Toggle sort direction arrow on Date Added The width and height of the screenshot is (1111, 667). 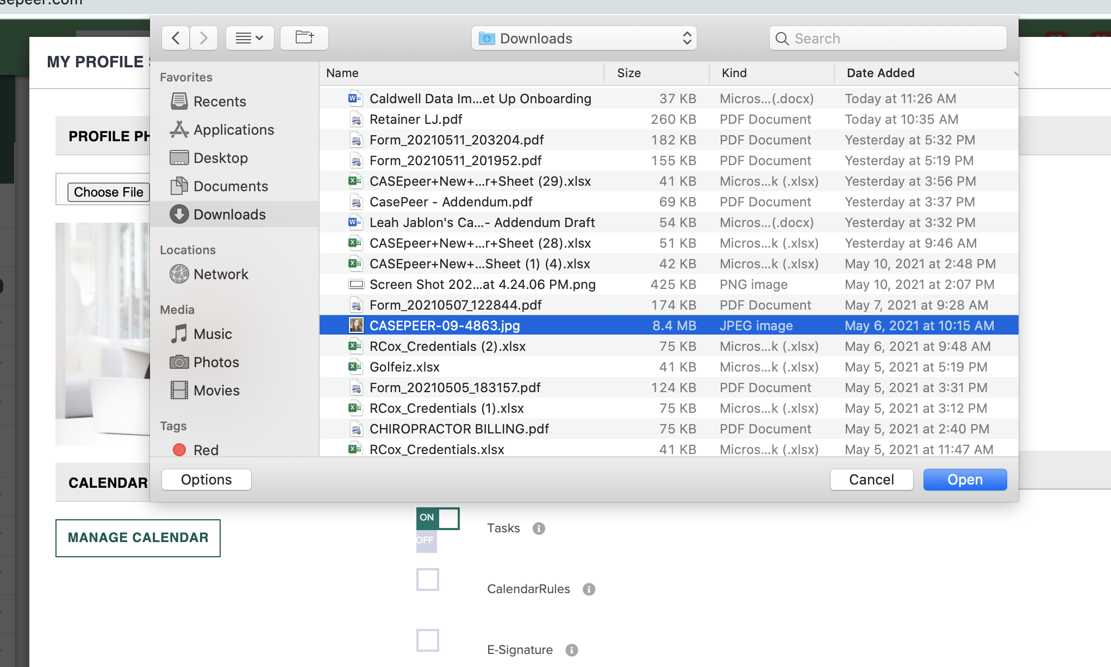coord(1015,73)
